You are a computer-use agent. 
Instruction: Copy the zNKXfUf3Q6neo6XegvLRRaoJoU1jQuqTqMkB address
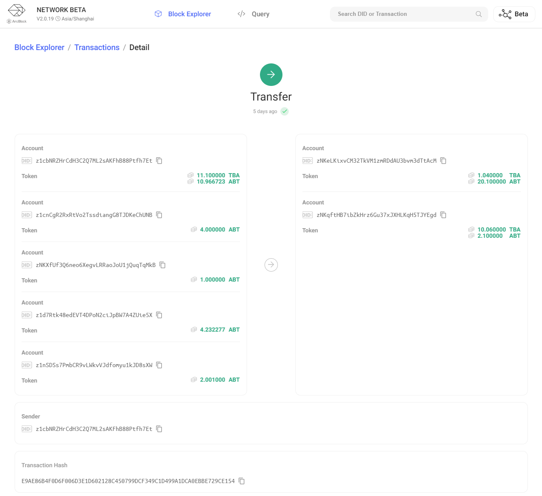click(x=162, y=265)
